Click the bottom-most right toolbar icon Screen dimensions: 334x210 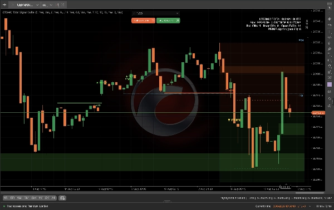(330, 106)
